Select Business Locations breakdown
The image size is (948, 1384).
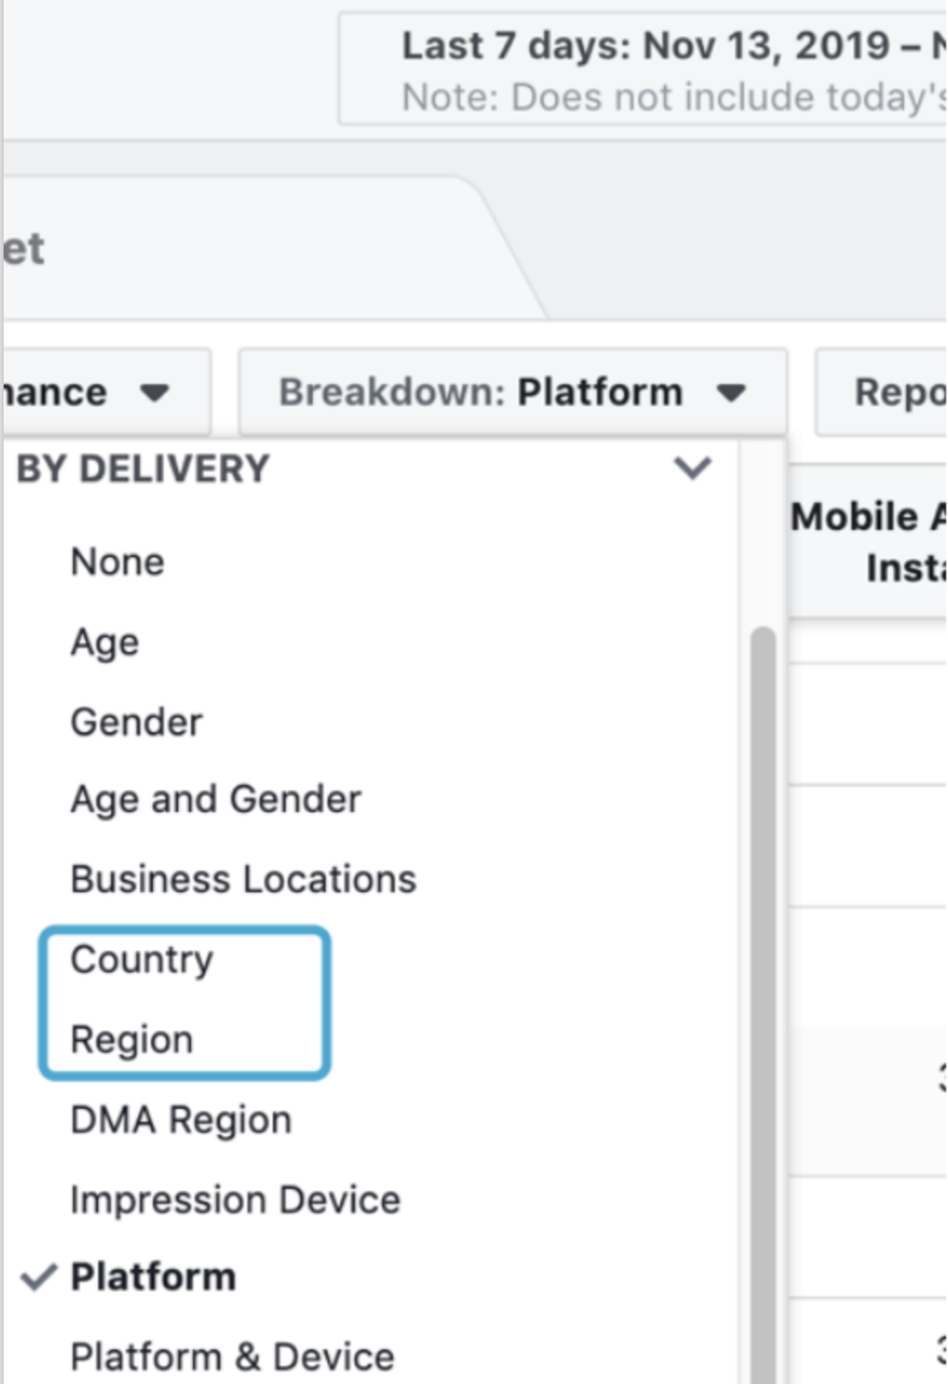pyautogui.click(x=243, y=880)
